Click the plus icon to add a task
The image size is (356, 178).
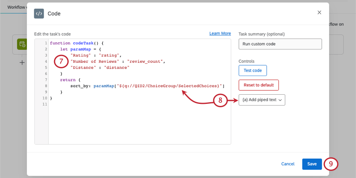[x=22, y=63]
